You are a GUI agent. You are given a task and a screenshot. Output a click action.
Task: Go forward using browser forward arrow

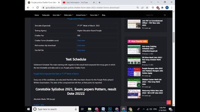(33, 7)
